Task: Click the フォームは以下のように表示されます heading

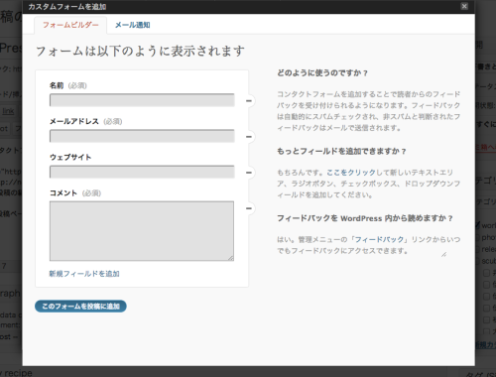Action: 140,52
